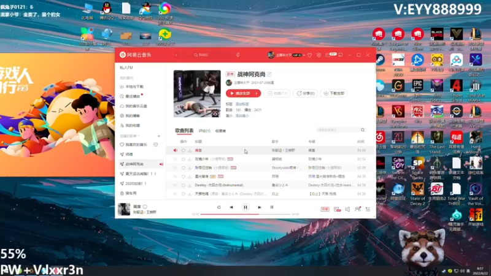The image size is (491, 276).
Task: Open Epic Games desktop shortcut
Action: (x=417, y=90)
